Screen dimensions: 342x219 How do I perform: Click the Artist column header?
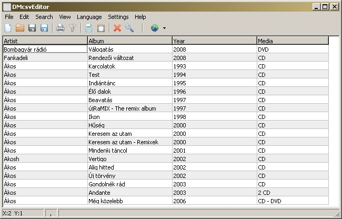(45, 41)
